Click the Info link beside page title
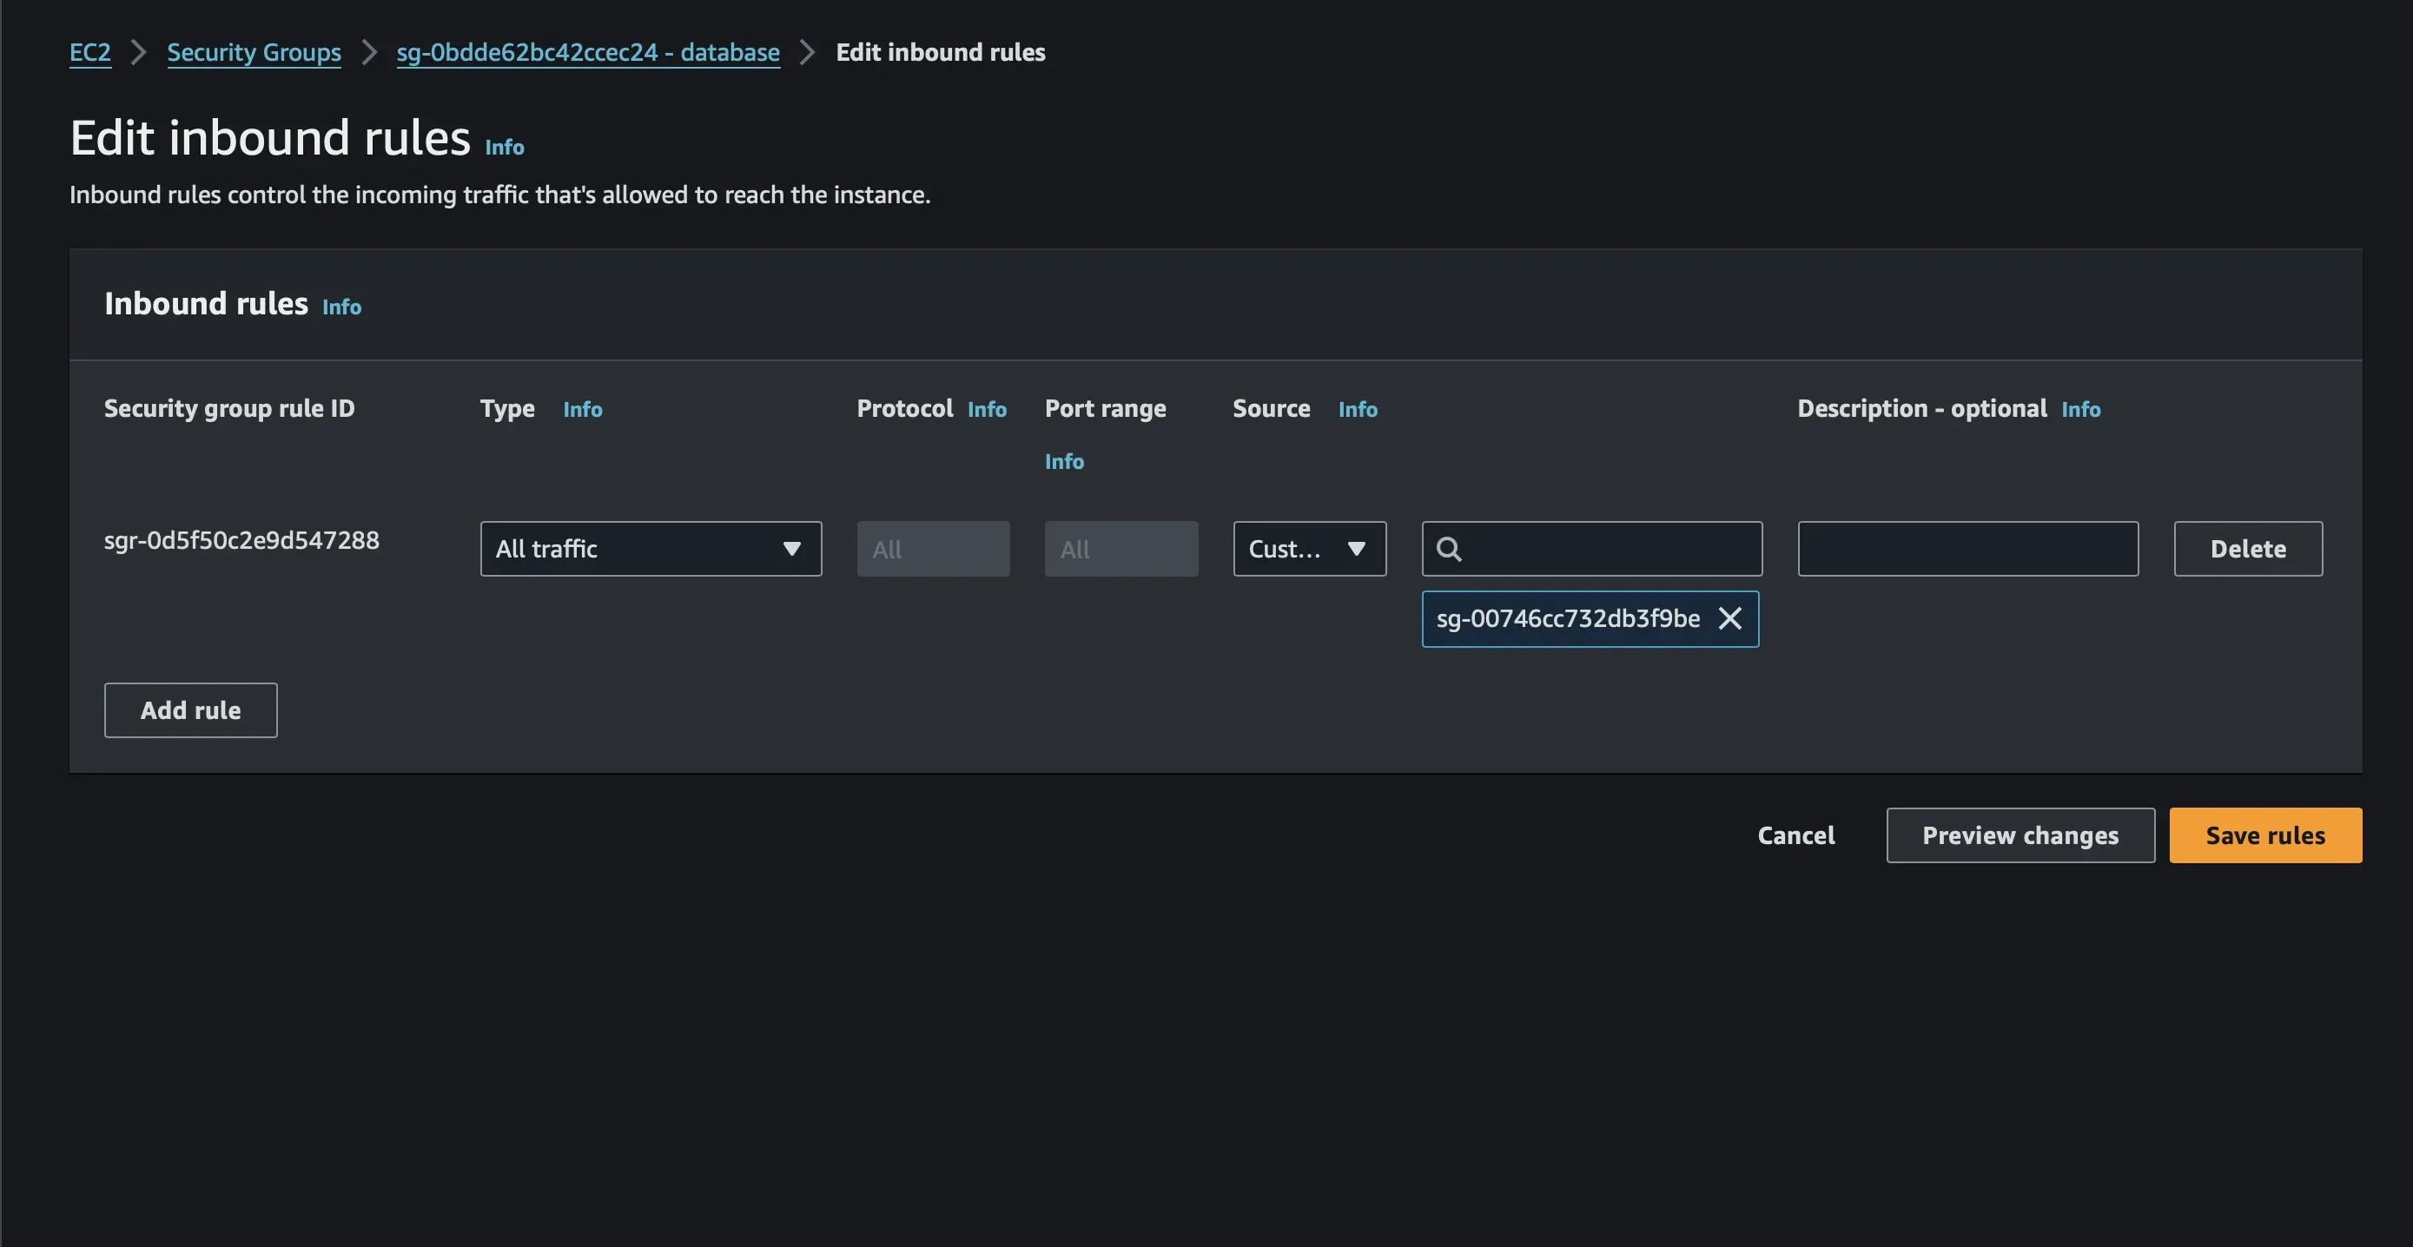The image size is (2413, 1247). [504, 148]
